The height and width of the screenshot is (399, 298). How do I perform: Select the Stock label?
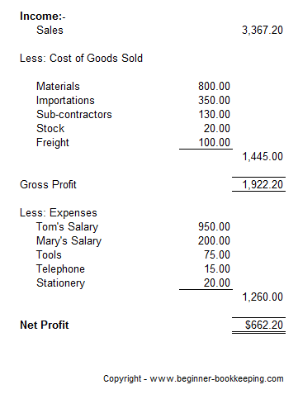coord(50,129)
